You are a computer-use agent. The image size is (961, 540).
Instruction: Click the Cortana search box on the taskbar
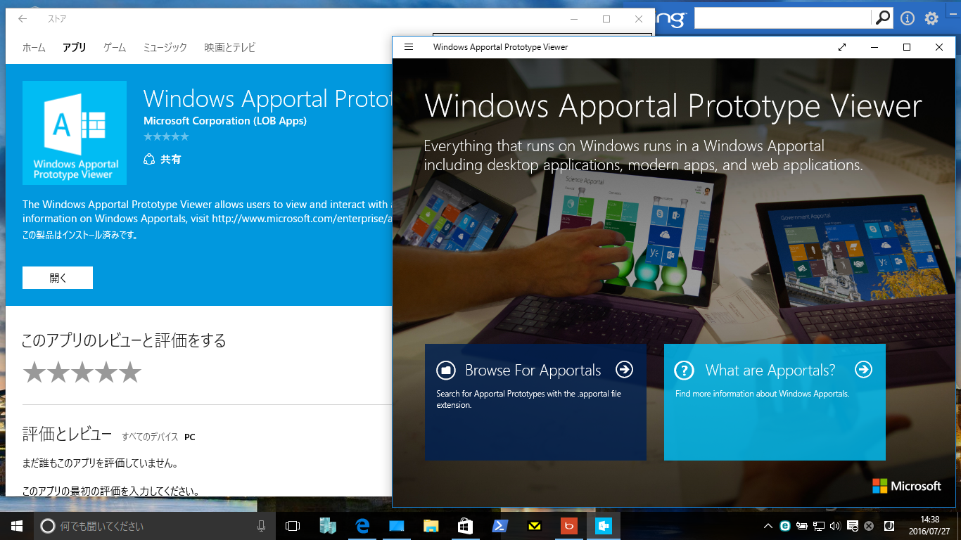coord(155,526)
